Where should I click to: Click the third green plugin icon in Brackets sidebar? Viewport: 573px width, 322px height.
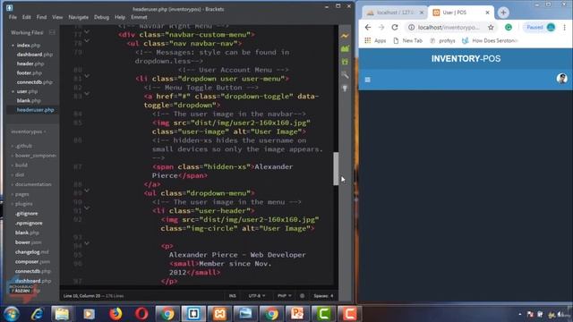tap(345, 62)
